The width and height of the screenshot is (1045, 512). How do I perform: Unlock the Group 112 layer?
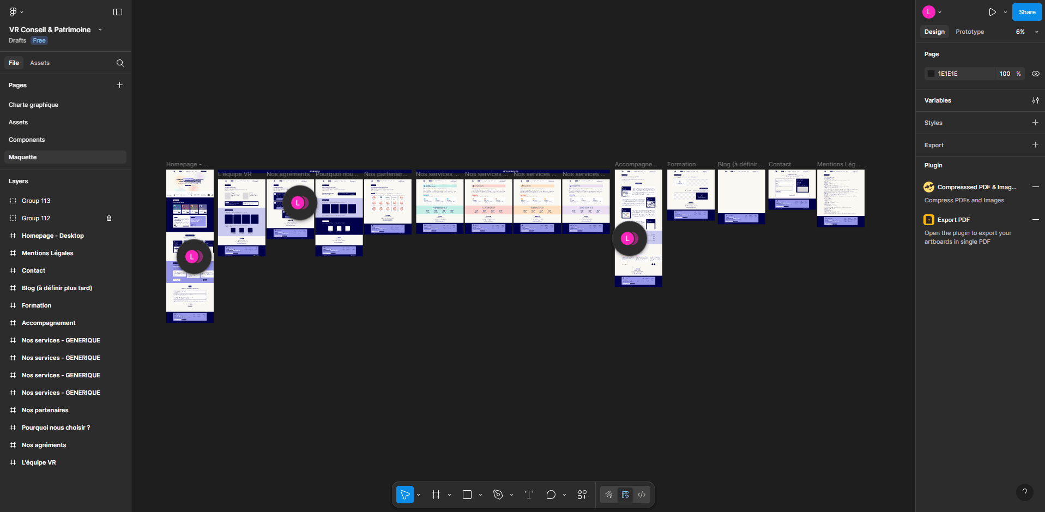click(x=109, y=218)
